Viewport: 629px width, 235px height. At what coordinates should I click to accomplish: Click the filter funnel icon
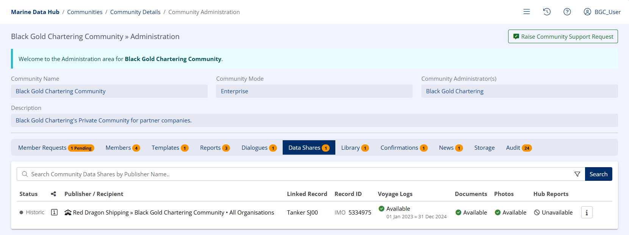(577, 174)
